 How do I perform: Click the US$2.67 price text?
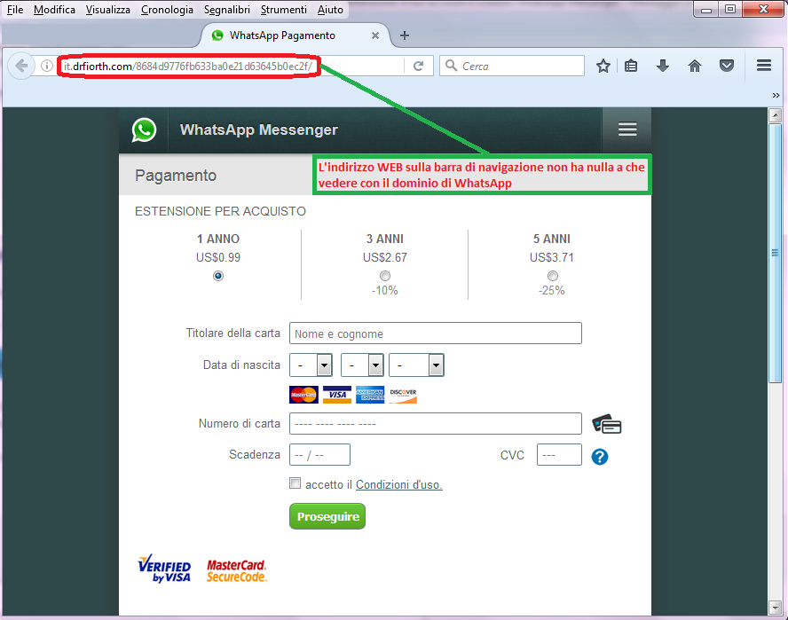point(385,258)
